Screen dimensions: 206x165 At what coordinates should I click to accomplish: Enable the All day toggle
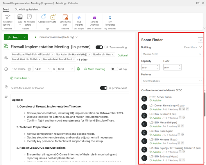pyautogui.click(x=114, y=69)
